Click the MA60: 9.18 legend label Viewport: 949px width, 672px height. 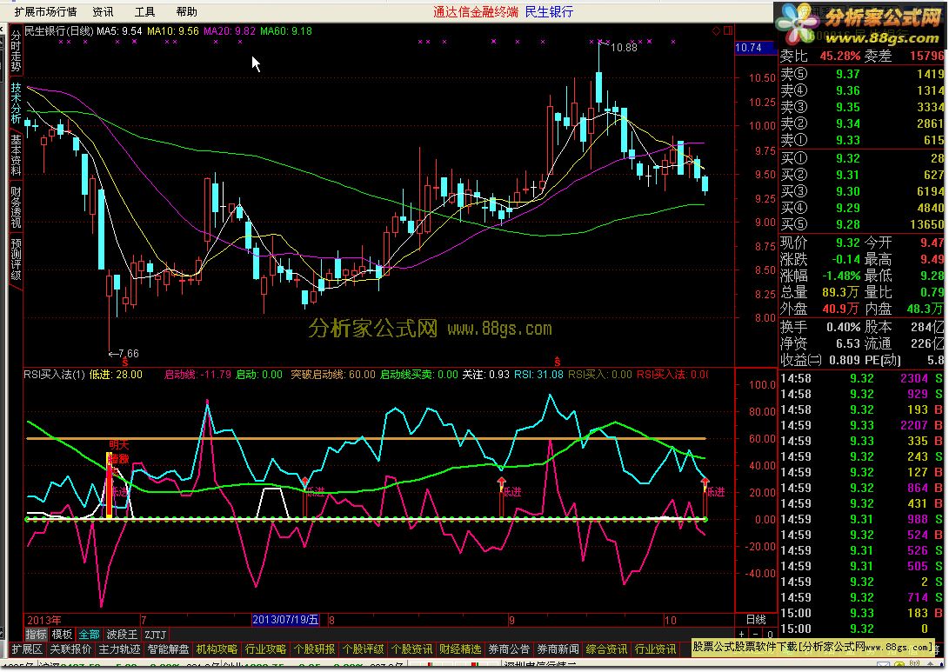point(286,30)
